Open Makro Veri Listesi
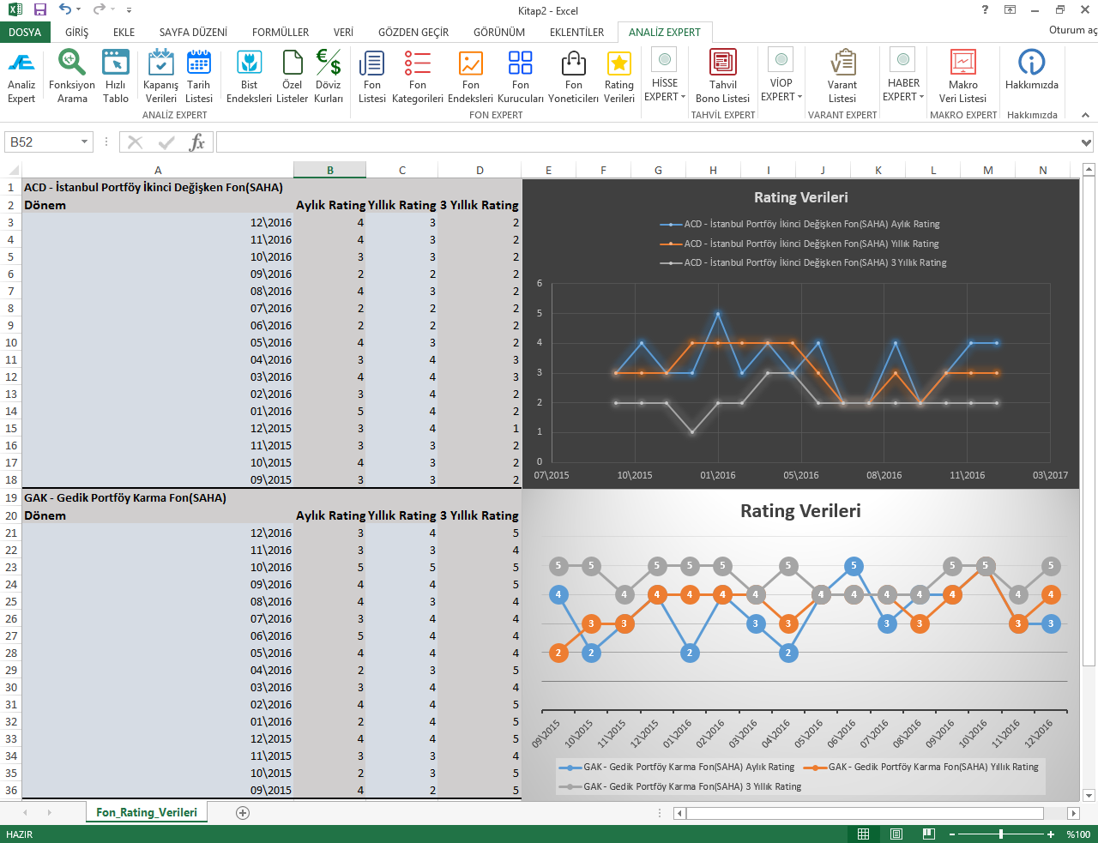This screenshot has height=843, width=1098. click(963, 76)
